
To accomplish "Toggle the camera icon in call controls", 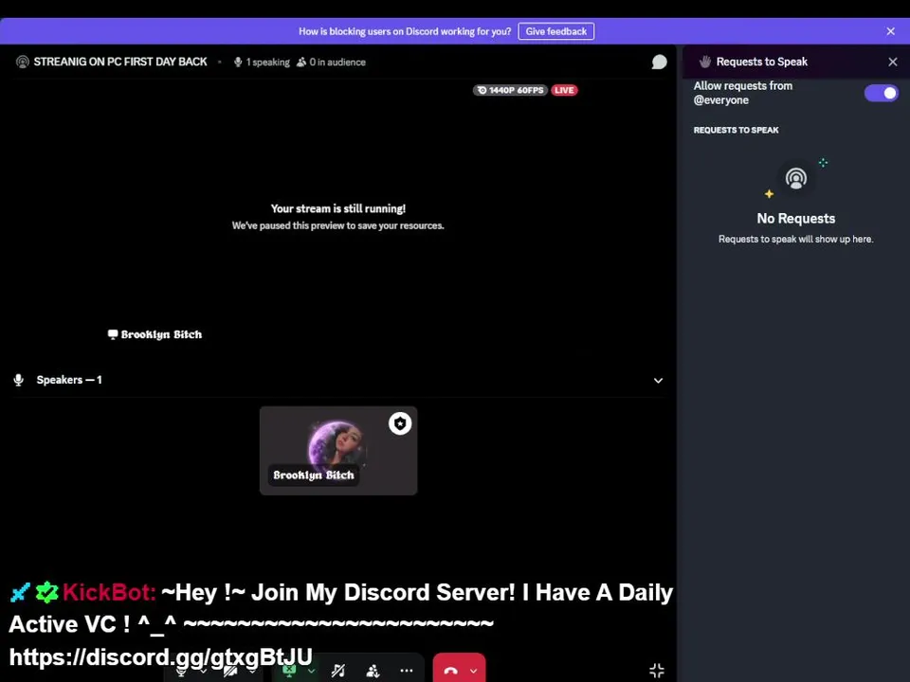I will coord(230,671).
